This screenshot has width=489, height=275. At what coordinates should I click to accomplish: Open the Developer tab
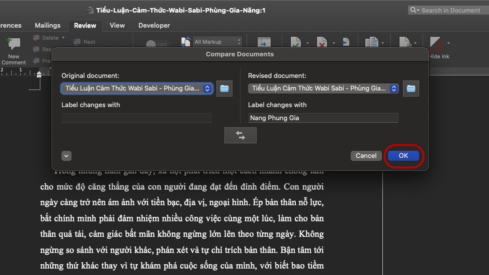click(154, 25)
